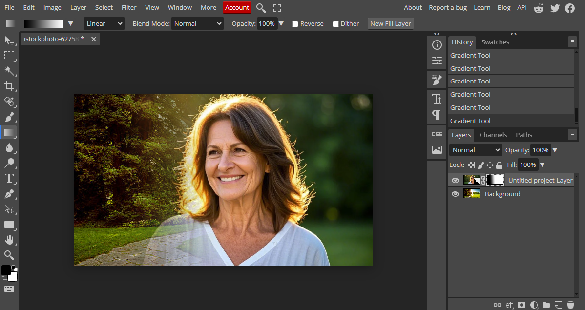The height and width of the screenshot is (310, 585).
Task: Select the layer mask thumbnail
Action: point(496,180)
